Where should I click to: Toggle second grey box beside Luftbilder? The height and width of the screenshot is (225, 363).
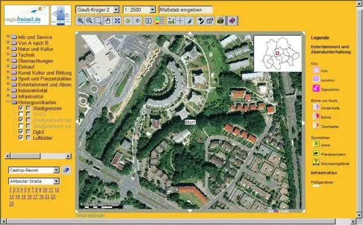pyautogui.click(x=28, y=138)
